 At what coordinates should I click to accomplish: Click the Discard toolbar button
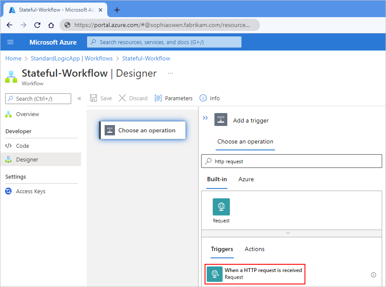click(133, 98)
